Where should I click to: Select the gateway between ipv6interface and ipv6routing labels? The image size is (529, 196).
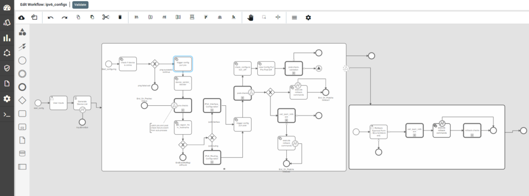pyautogui.click(x=212, y=138)
